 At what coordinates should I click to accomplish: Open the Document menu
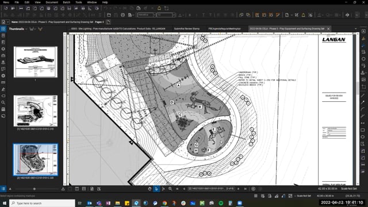(52, 2)
